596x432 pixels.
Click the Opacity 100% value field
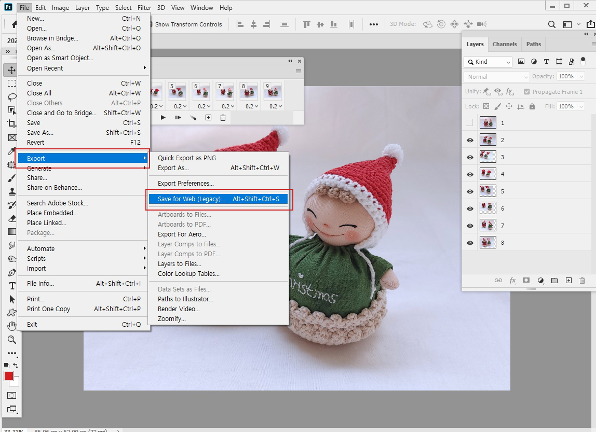tap(566, 77)
